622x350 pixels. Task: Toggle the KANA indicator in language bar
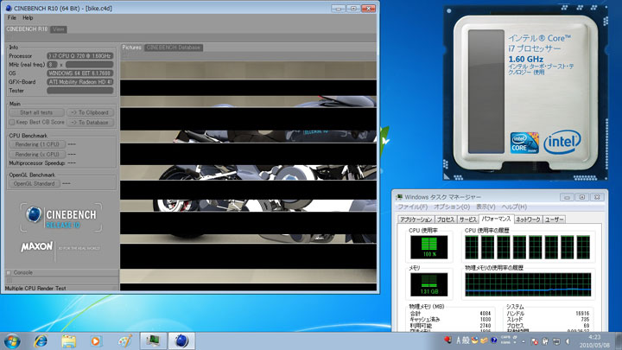(505, 342)
